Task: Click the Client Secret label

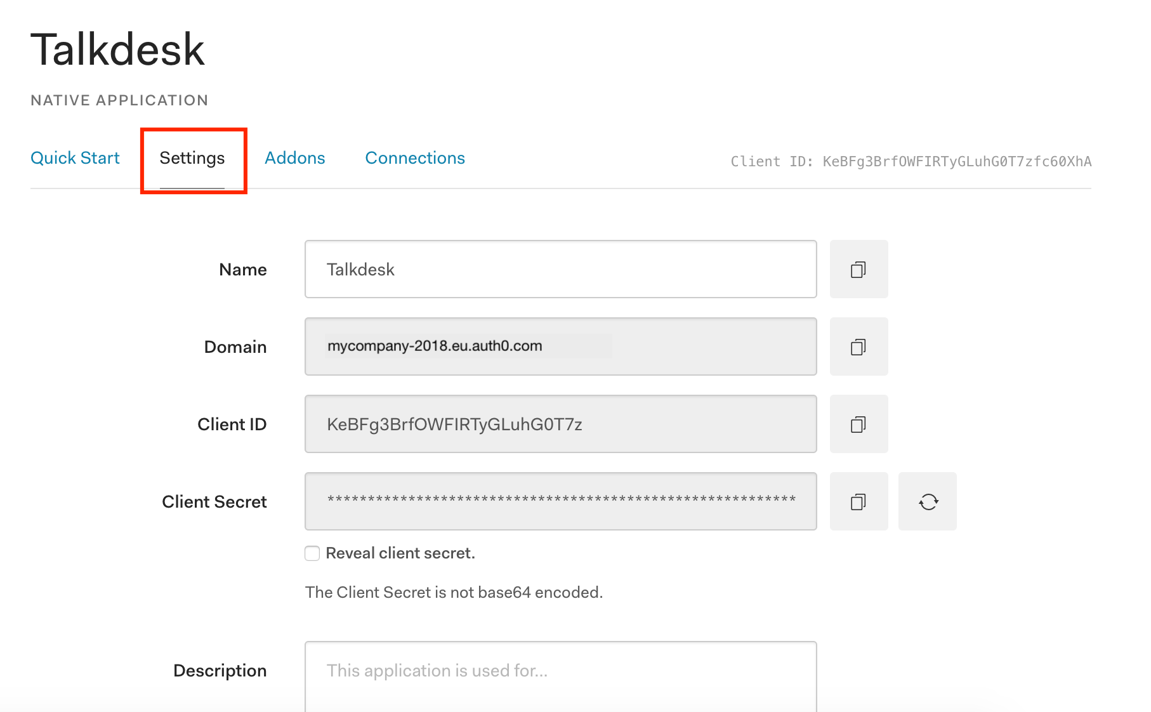Action: click(x=214, y=502)
